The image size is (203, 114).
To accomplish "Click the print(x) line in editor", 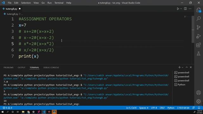I will tap(29, 56).
